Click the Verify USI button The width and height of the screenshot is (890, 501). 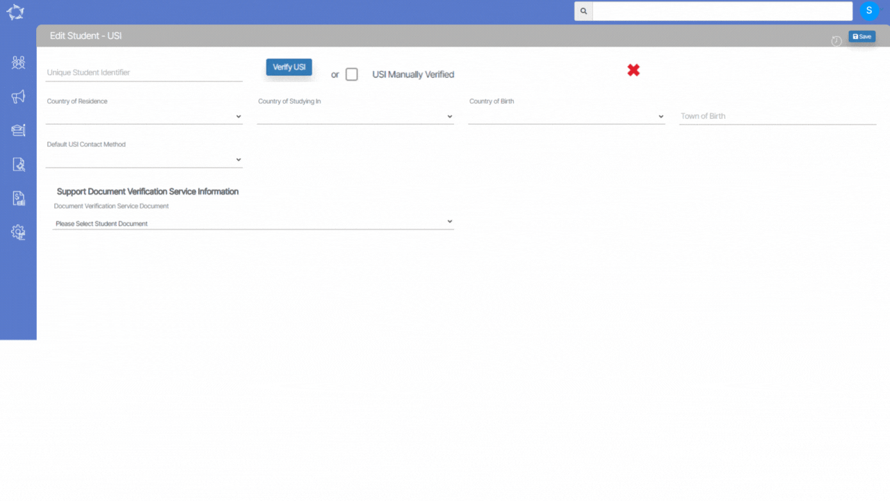[289, 67]
